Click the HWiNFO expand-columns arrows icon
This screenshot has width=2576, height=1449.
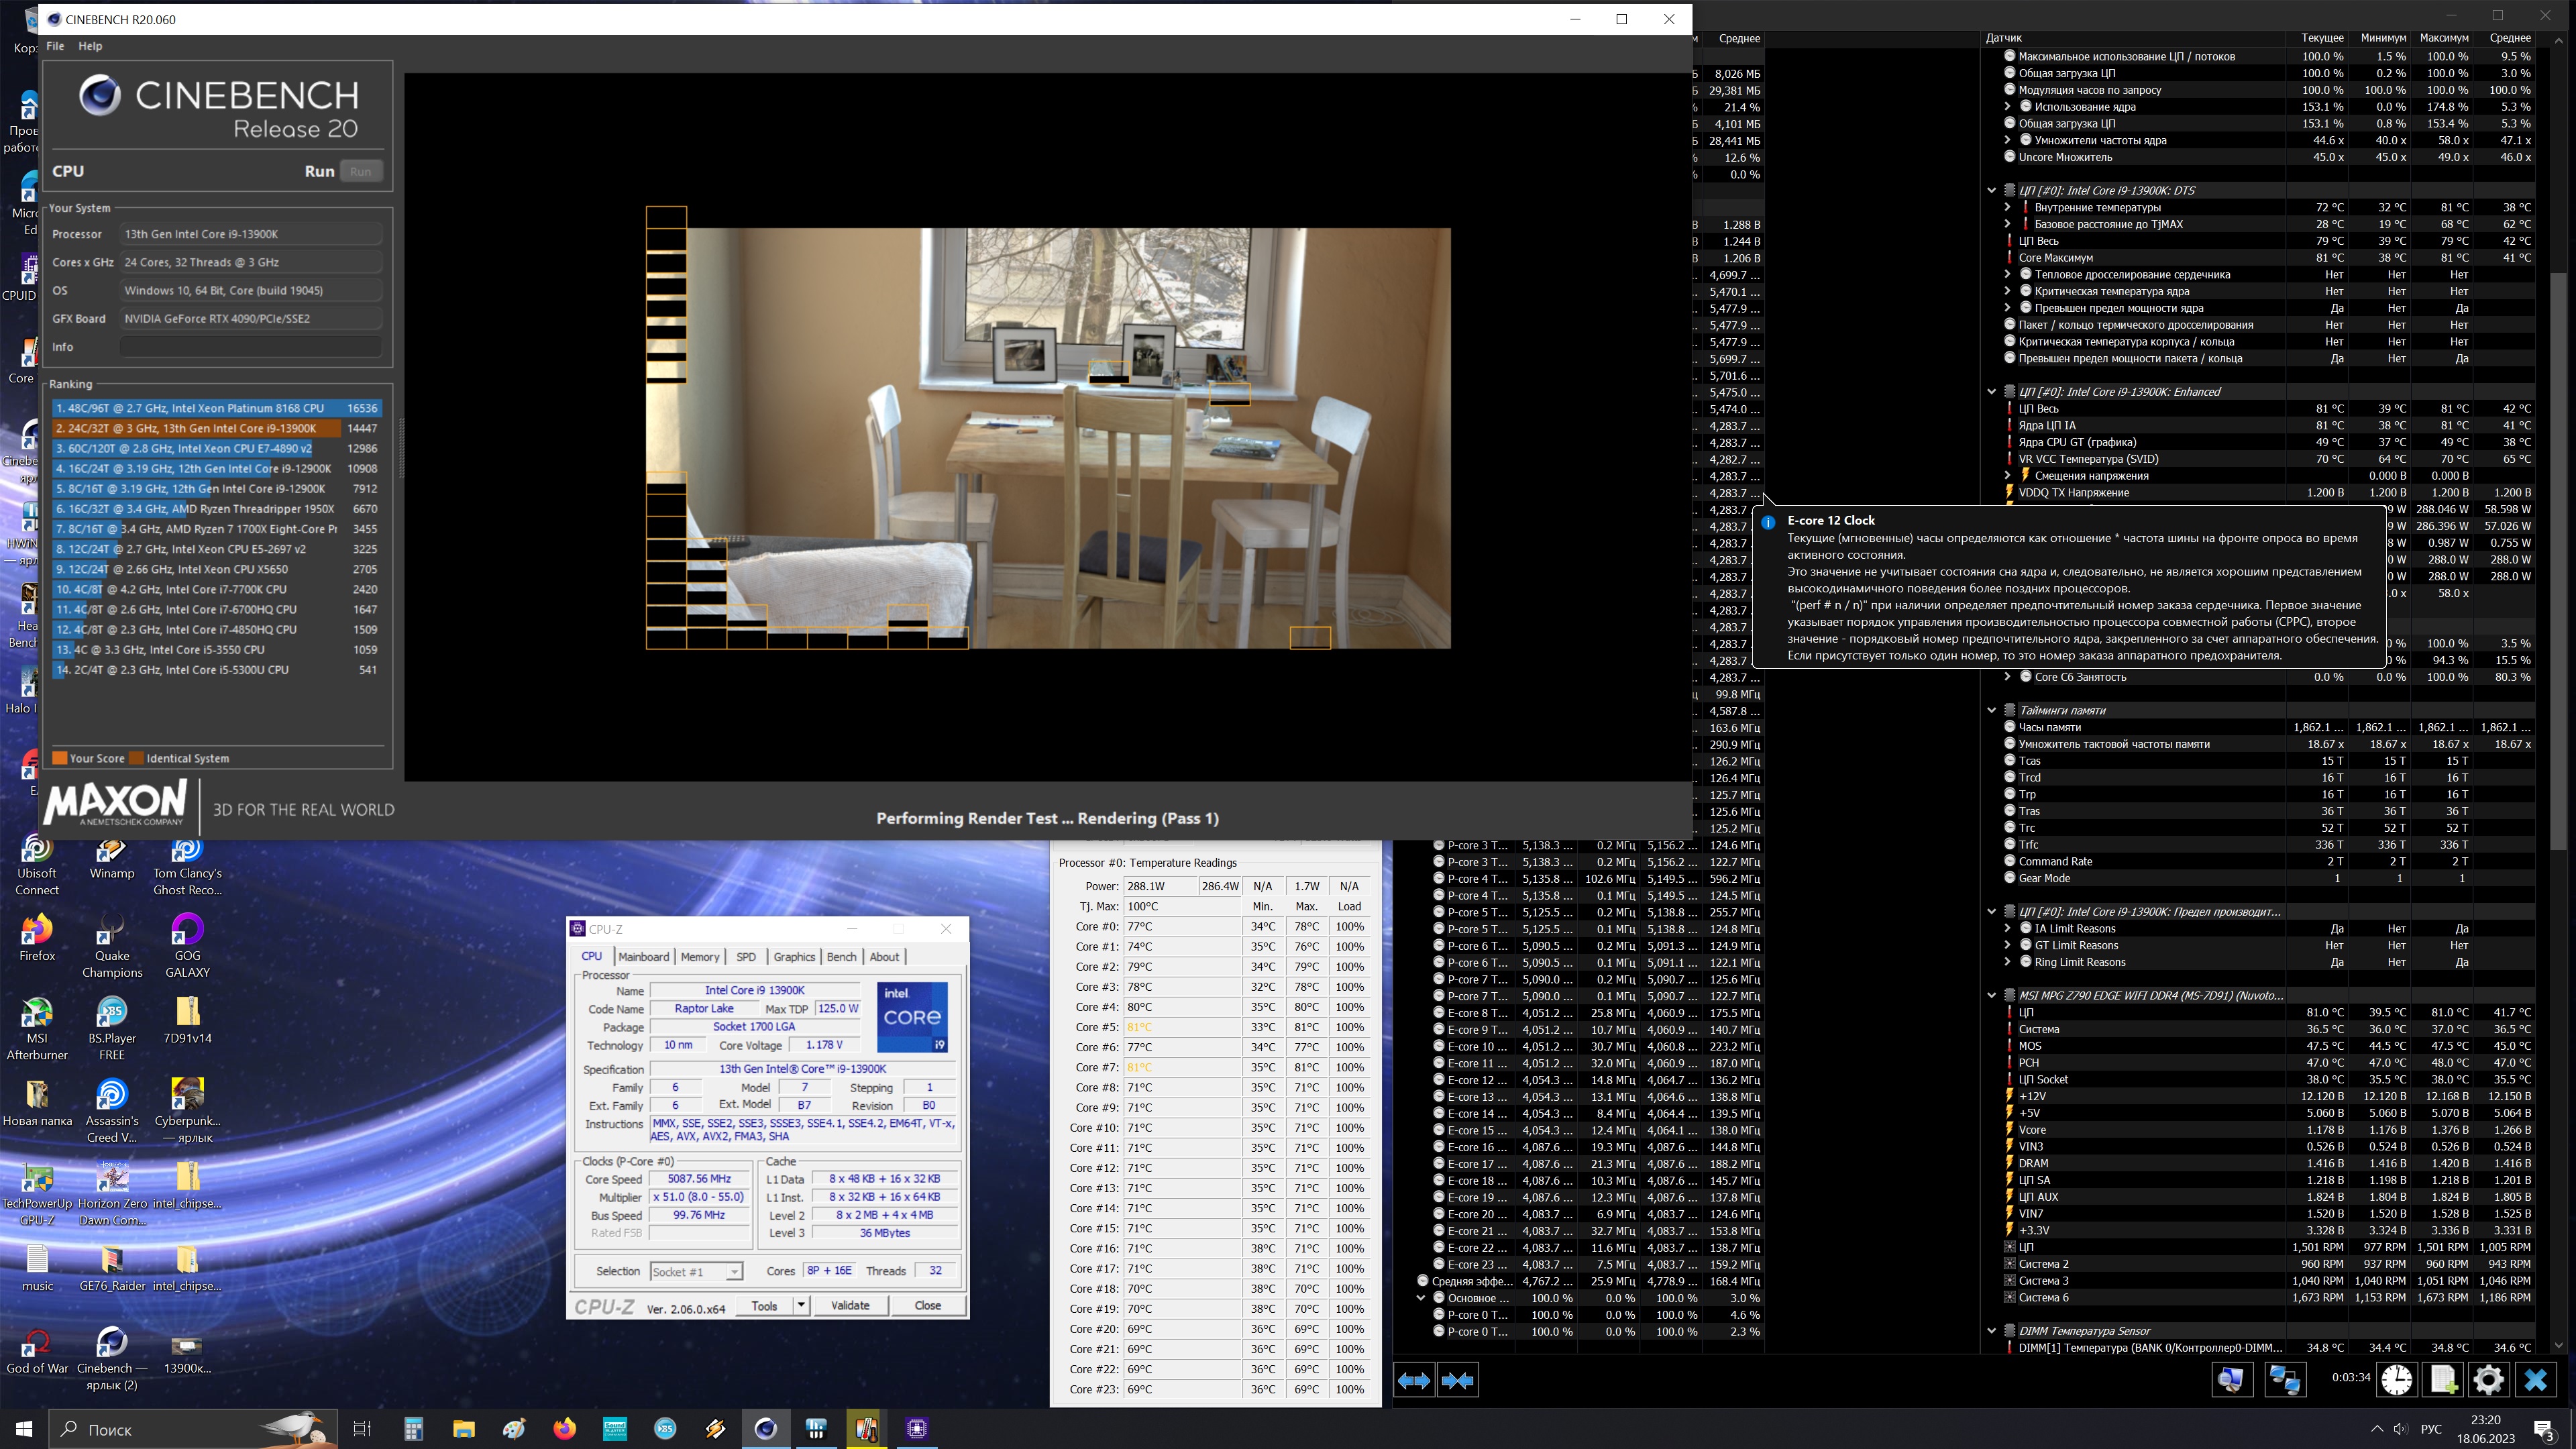click(x=1413, y=1380)
